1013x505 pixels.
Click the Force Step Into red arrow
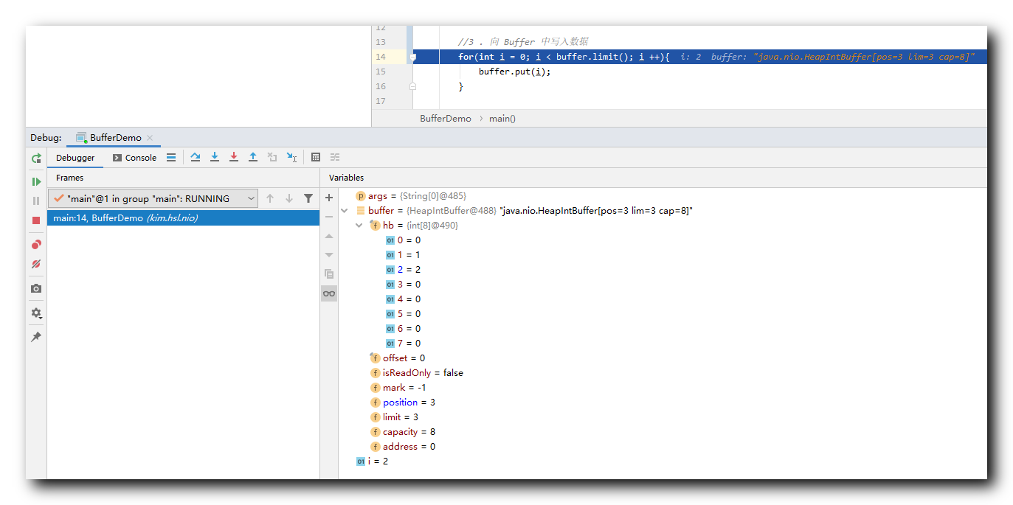pyautogui.click(x=234, y=157)
